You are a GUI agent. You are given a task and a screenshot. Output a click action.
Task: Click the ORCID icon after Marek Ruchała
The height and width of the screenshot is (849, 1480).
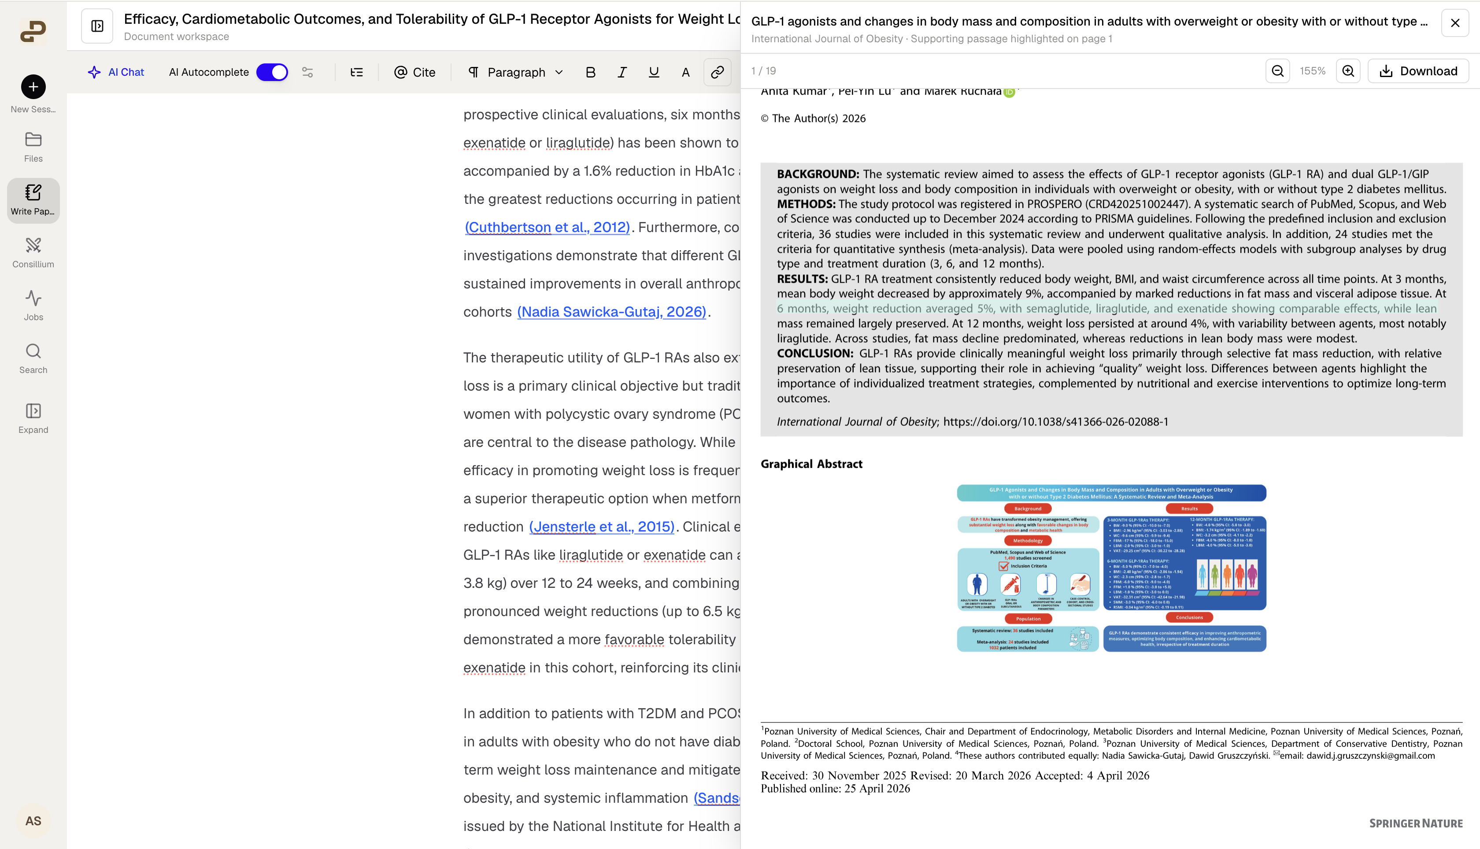coord(1009,92)
